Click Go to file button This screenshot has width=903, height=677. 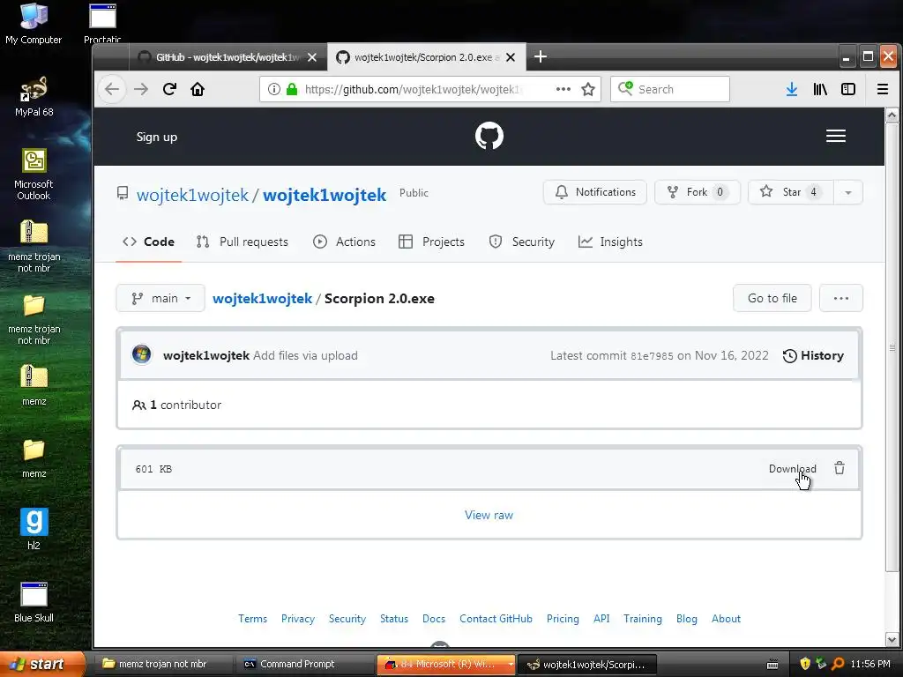(772, 298)
